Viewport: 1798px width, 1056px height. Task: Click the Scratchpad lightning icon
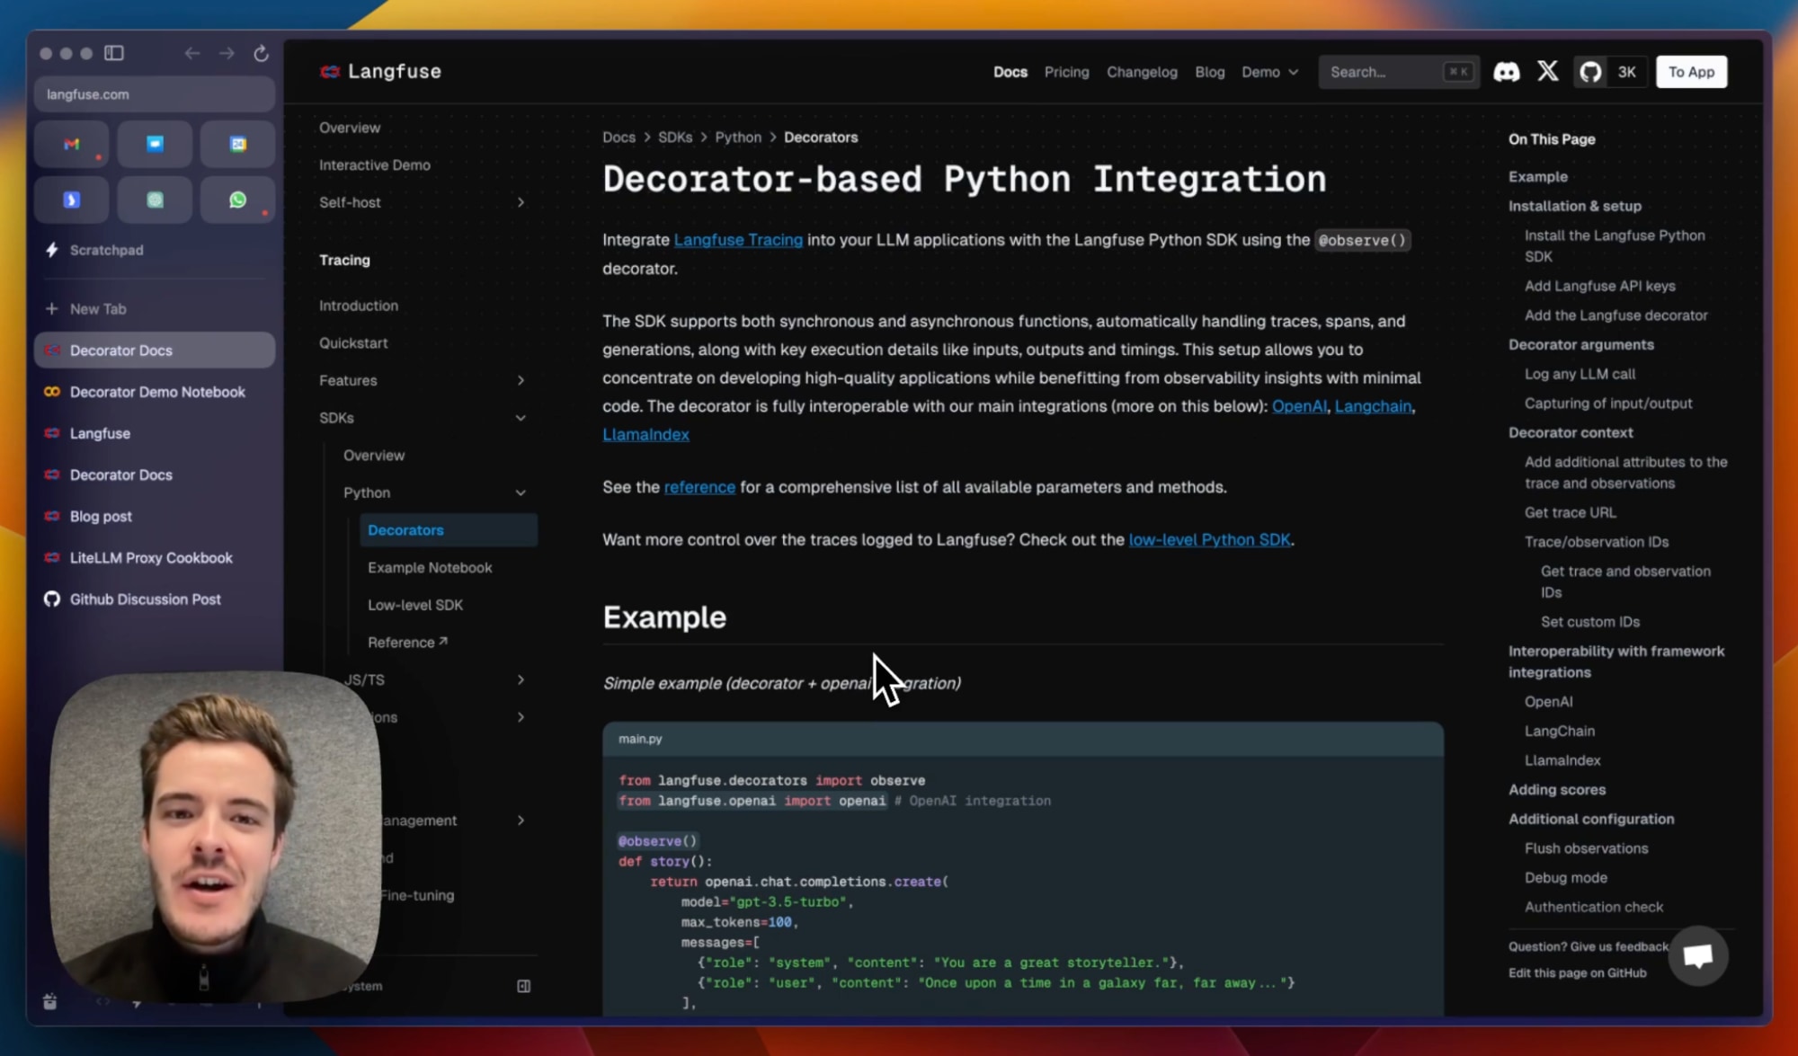(x=50, y=250)
